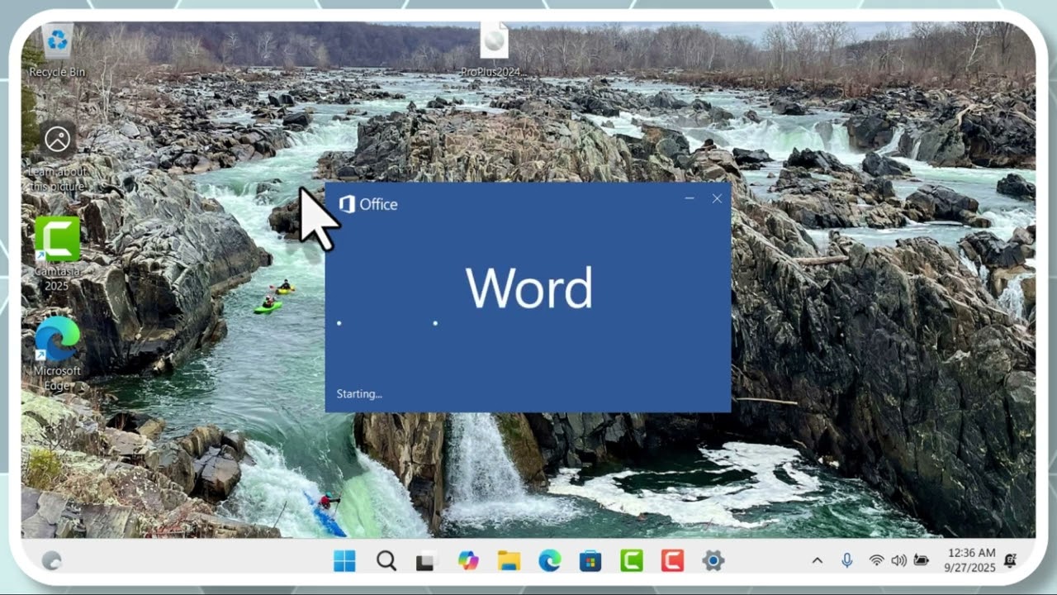Minimize the Word splash screen
Image resolution: width=1057 pixels, height=595 pixels.
click(690, 198)
